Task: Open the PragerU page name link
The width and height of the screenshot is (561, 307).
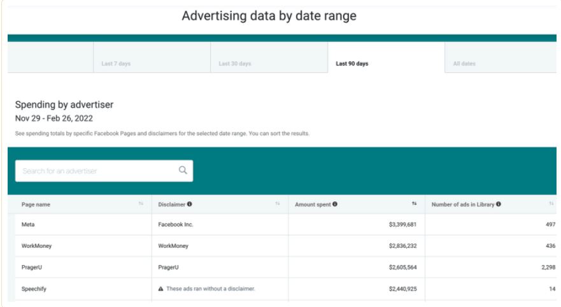Action: point(32,268)
